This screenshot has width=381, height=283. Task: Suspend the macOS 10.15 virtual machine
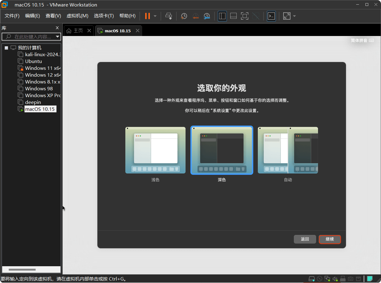(147, 16)
